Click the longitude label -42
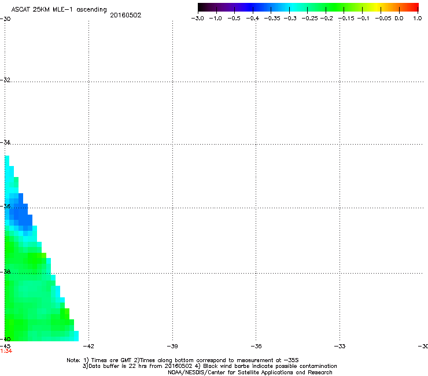The width and height of the screenshot is (428, 376). click(88, 346)
